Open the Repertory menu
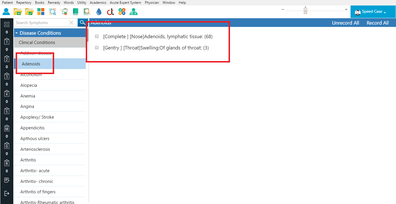Viewport: 396px width, 204px height. click(x=24, y=3)
